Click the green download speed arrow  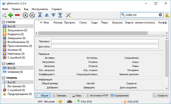(78, 102)
